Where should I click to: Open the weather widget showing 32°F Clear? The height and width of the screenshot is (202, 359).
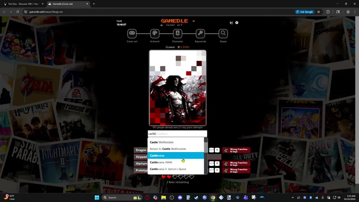click(x=9, y=198)
